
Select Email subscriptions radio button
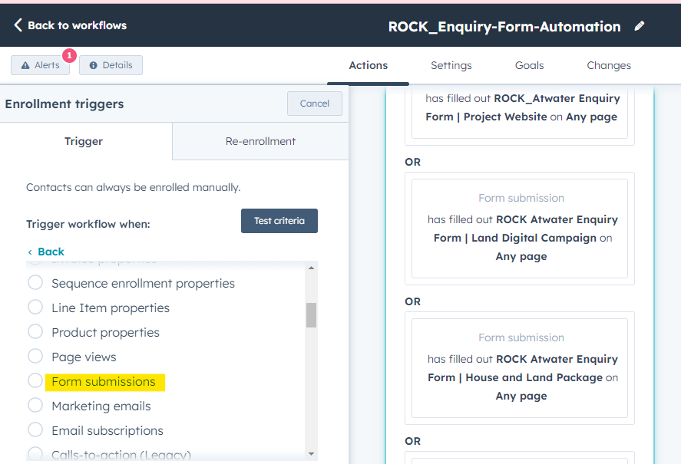tap(35, 429)
